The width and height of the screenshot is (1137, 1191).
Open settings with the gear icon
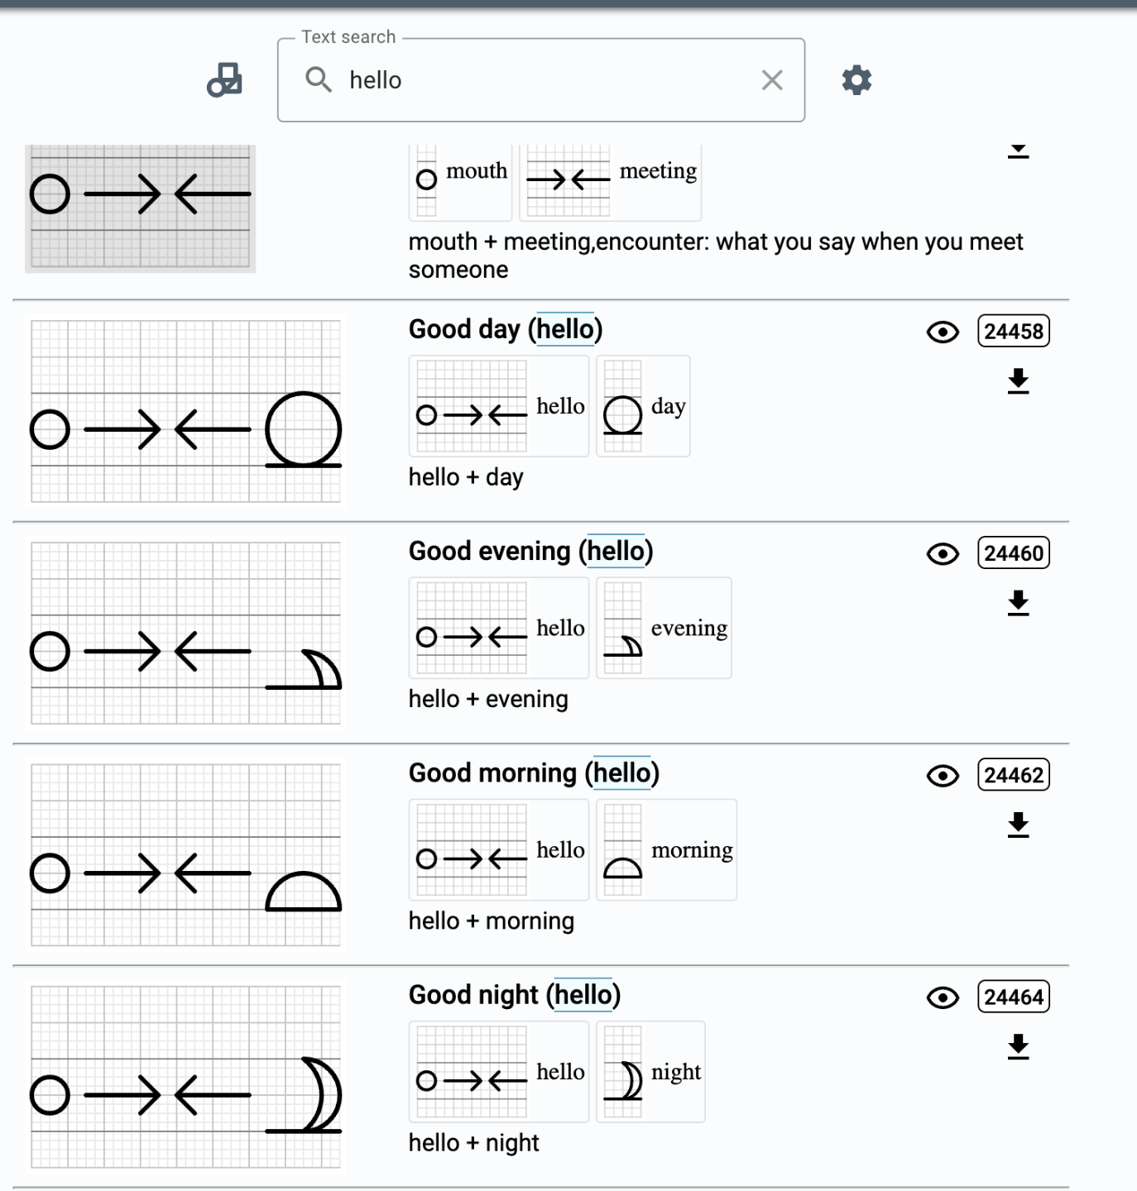point(856,80)
